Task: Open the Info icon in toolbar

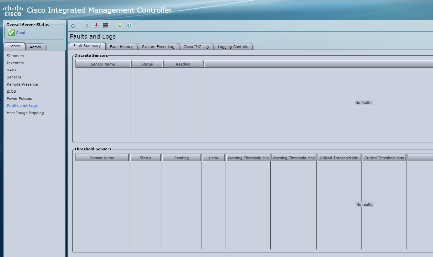Action: pyautogui.click(x=129, y=26)
